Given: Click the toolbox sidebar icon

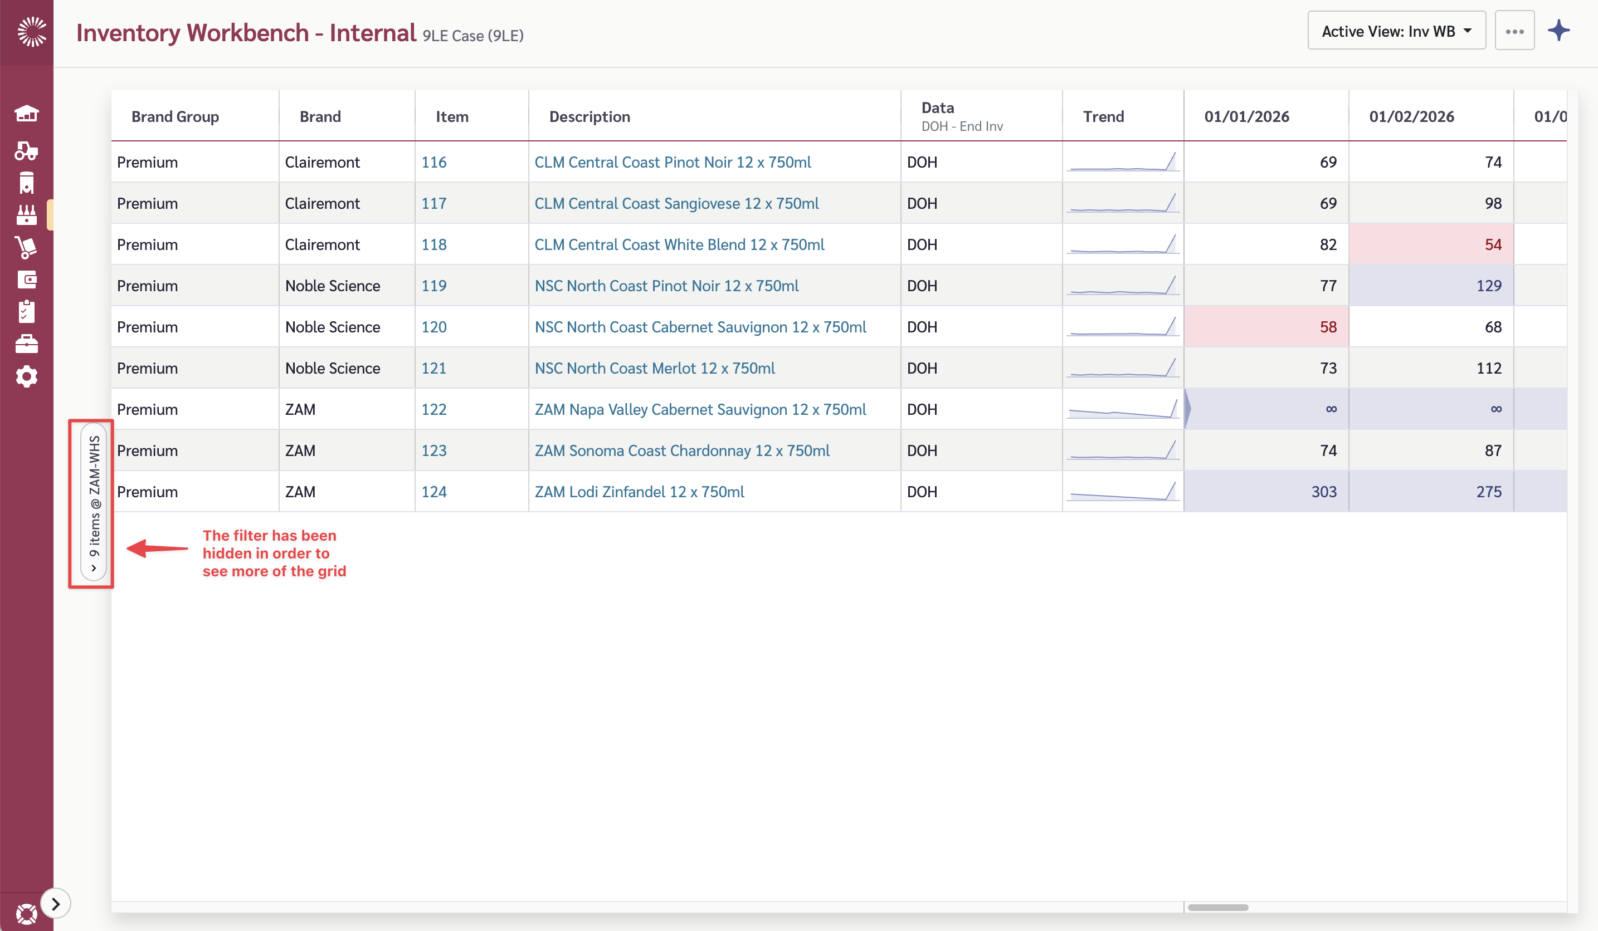Looking at the screenshot, I should [26, 344].
